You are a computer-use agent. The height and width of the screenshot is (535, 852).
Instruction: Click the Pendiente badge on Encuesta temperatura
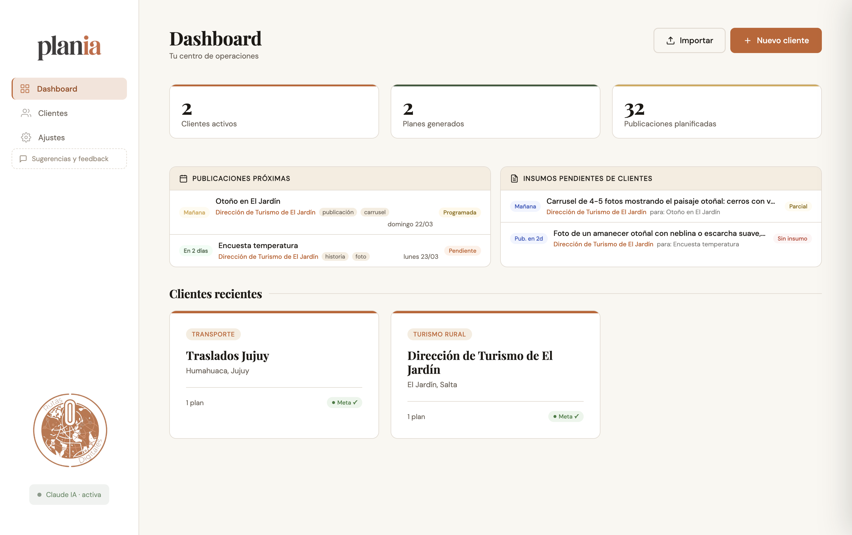pyautogui.click(x=462, y=250)
